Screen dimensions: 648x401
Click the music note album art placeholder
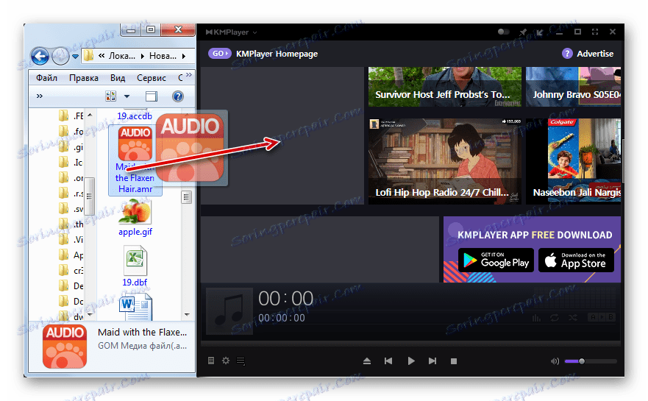[x=229, y=311]
